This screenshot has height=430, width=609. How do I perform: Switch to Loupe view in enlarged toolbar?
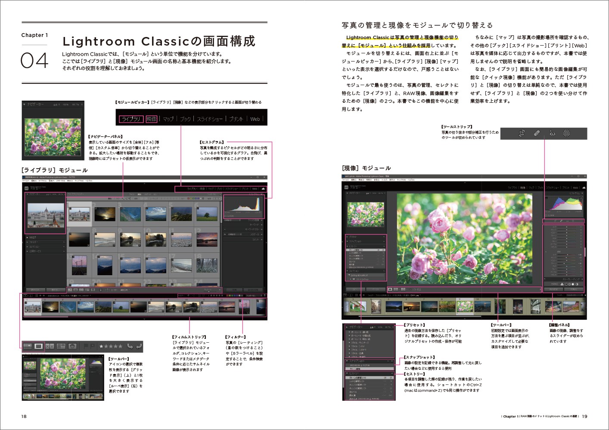click(38, 346)
